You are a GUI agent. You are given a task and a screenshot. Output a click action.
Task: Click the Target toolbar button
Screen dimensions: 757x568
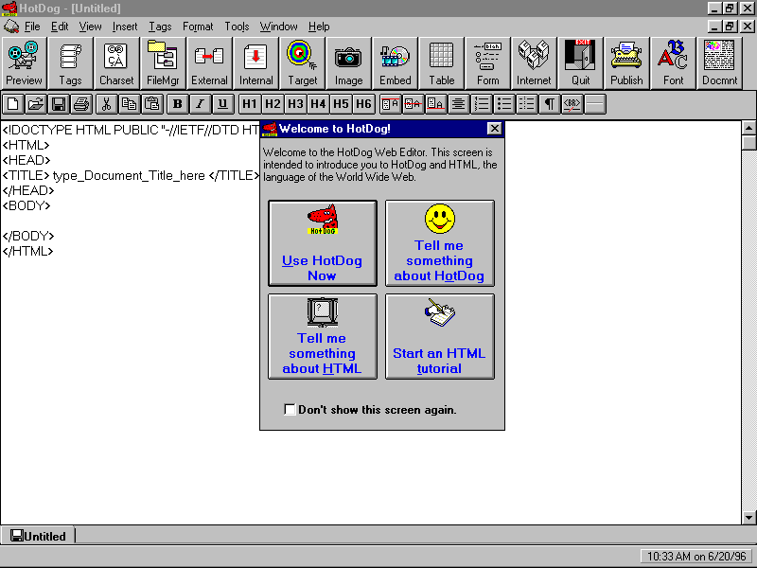click(x=302, y=63)
